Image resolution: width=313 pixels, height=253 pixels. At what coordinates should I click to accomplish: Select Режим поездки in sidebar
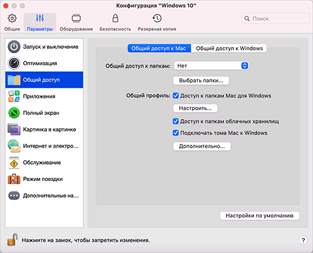coord(44,179)
